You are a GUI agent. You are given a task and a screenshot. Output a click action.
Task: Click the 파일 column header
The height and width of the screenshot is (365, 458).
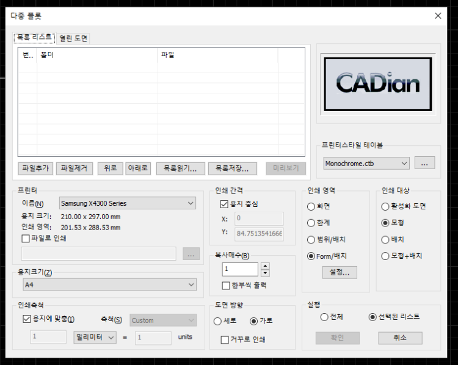click(x=217, y=55)
